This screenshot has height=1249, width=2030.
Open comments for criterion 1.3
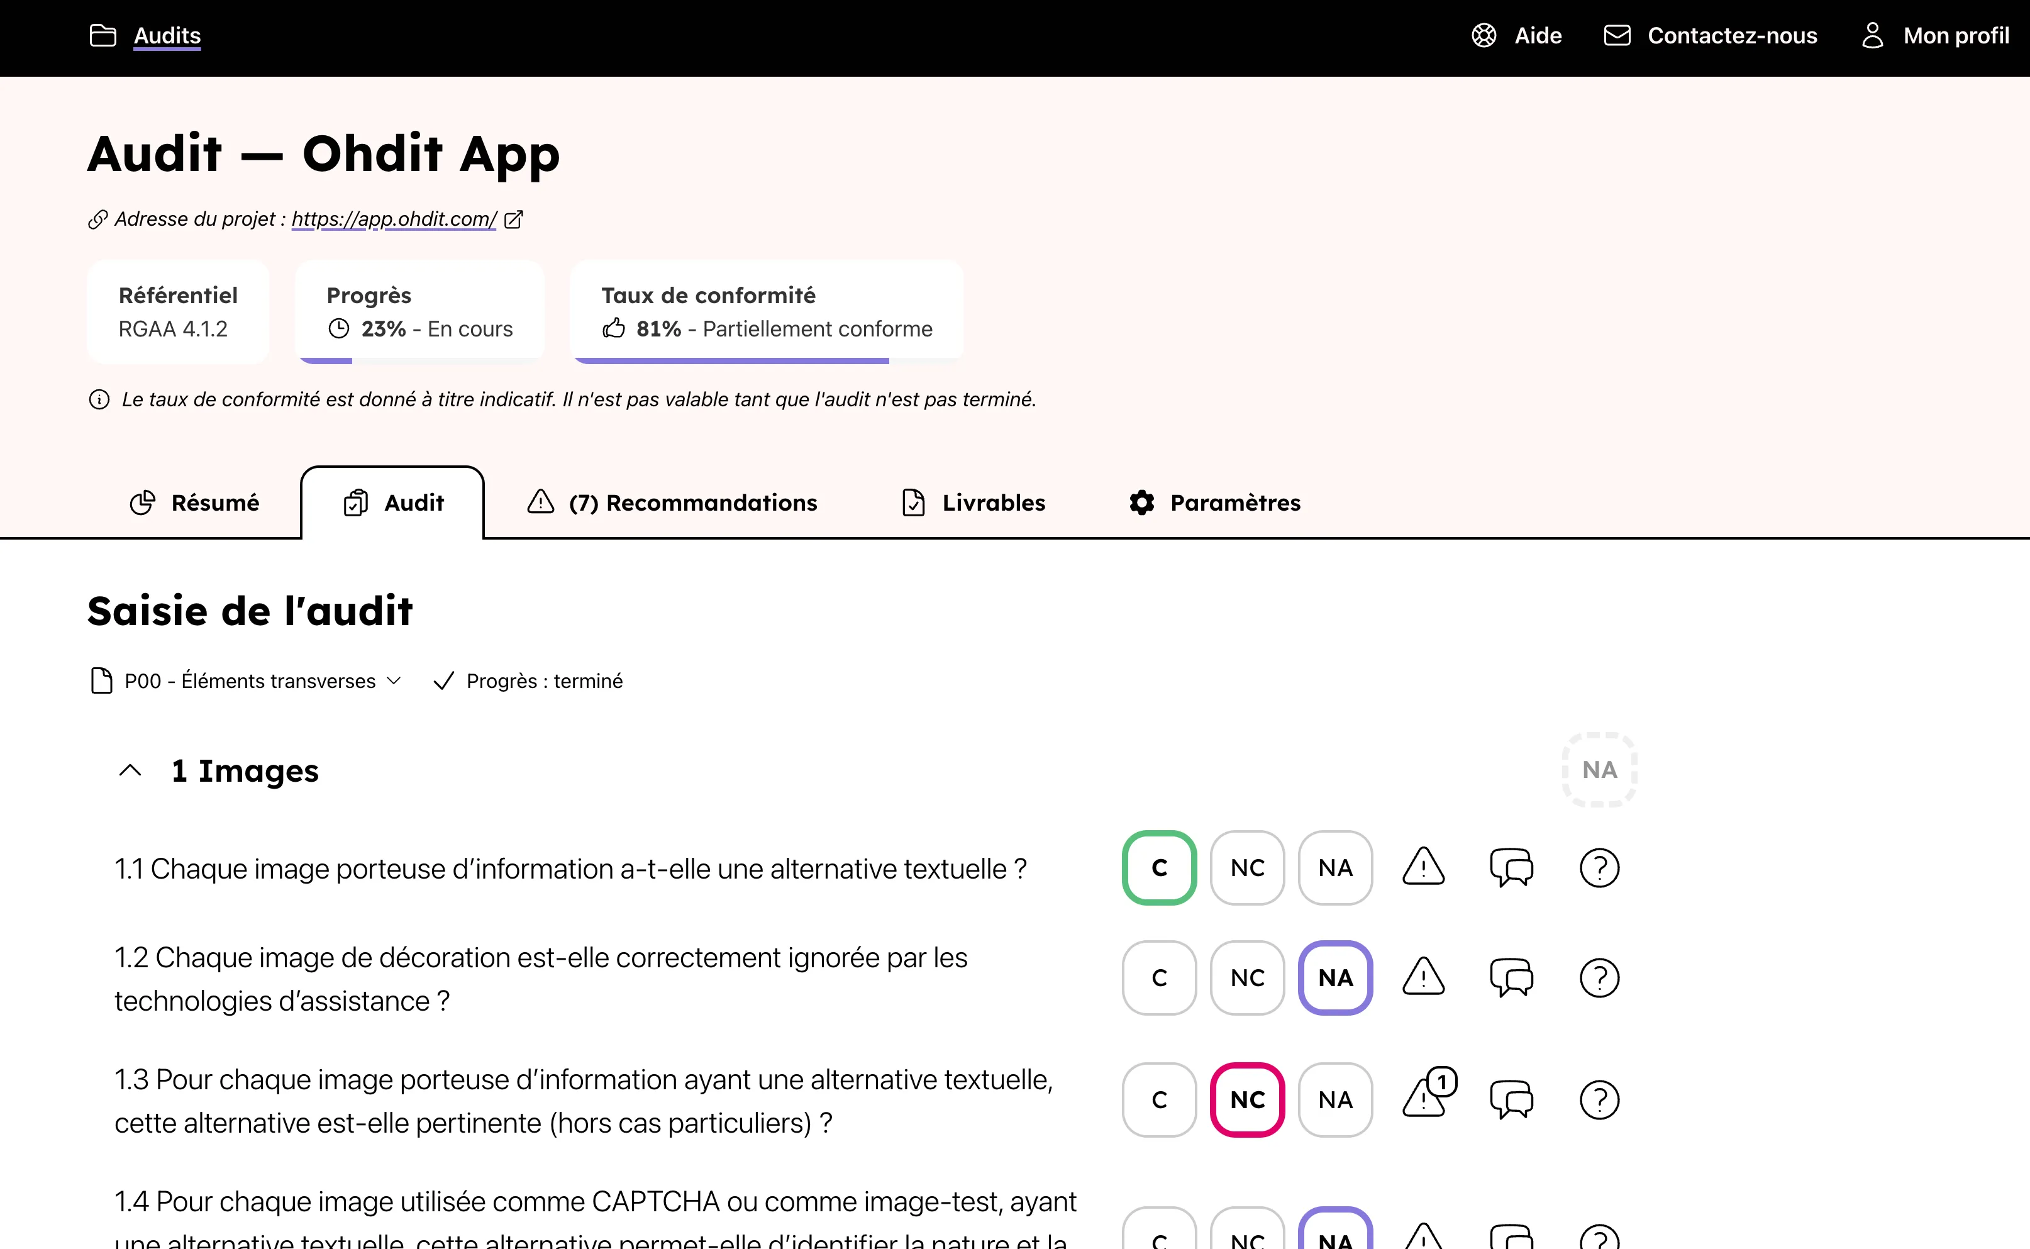1511,1101
